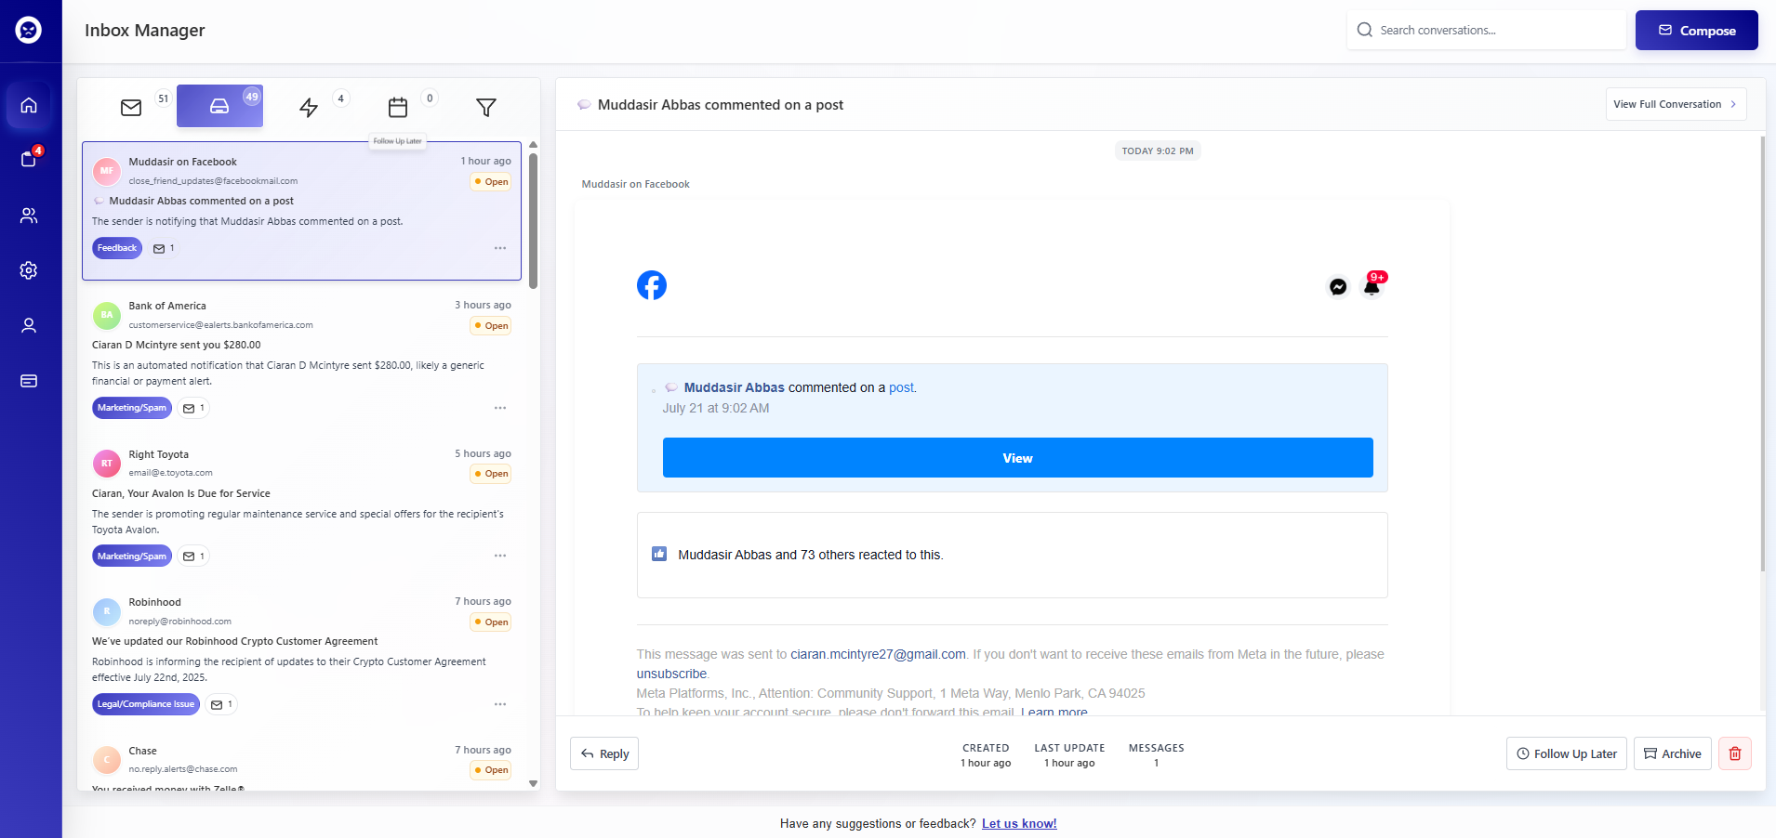Open the ellipsis menu on the Muddasir conversation
The height and width of the screenshot is (838, 1776).
500,248
